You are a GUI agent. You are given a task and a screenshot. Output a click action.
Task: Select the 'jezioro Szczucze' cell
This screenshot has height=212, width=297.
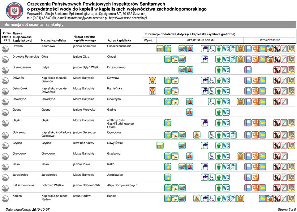(84, 132)
